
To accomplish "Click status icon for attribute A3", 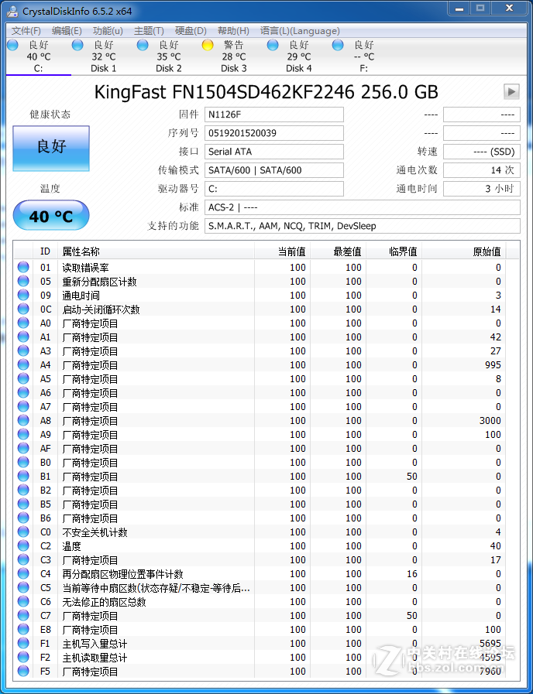I will click(x=23, y=350).
